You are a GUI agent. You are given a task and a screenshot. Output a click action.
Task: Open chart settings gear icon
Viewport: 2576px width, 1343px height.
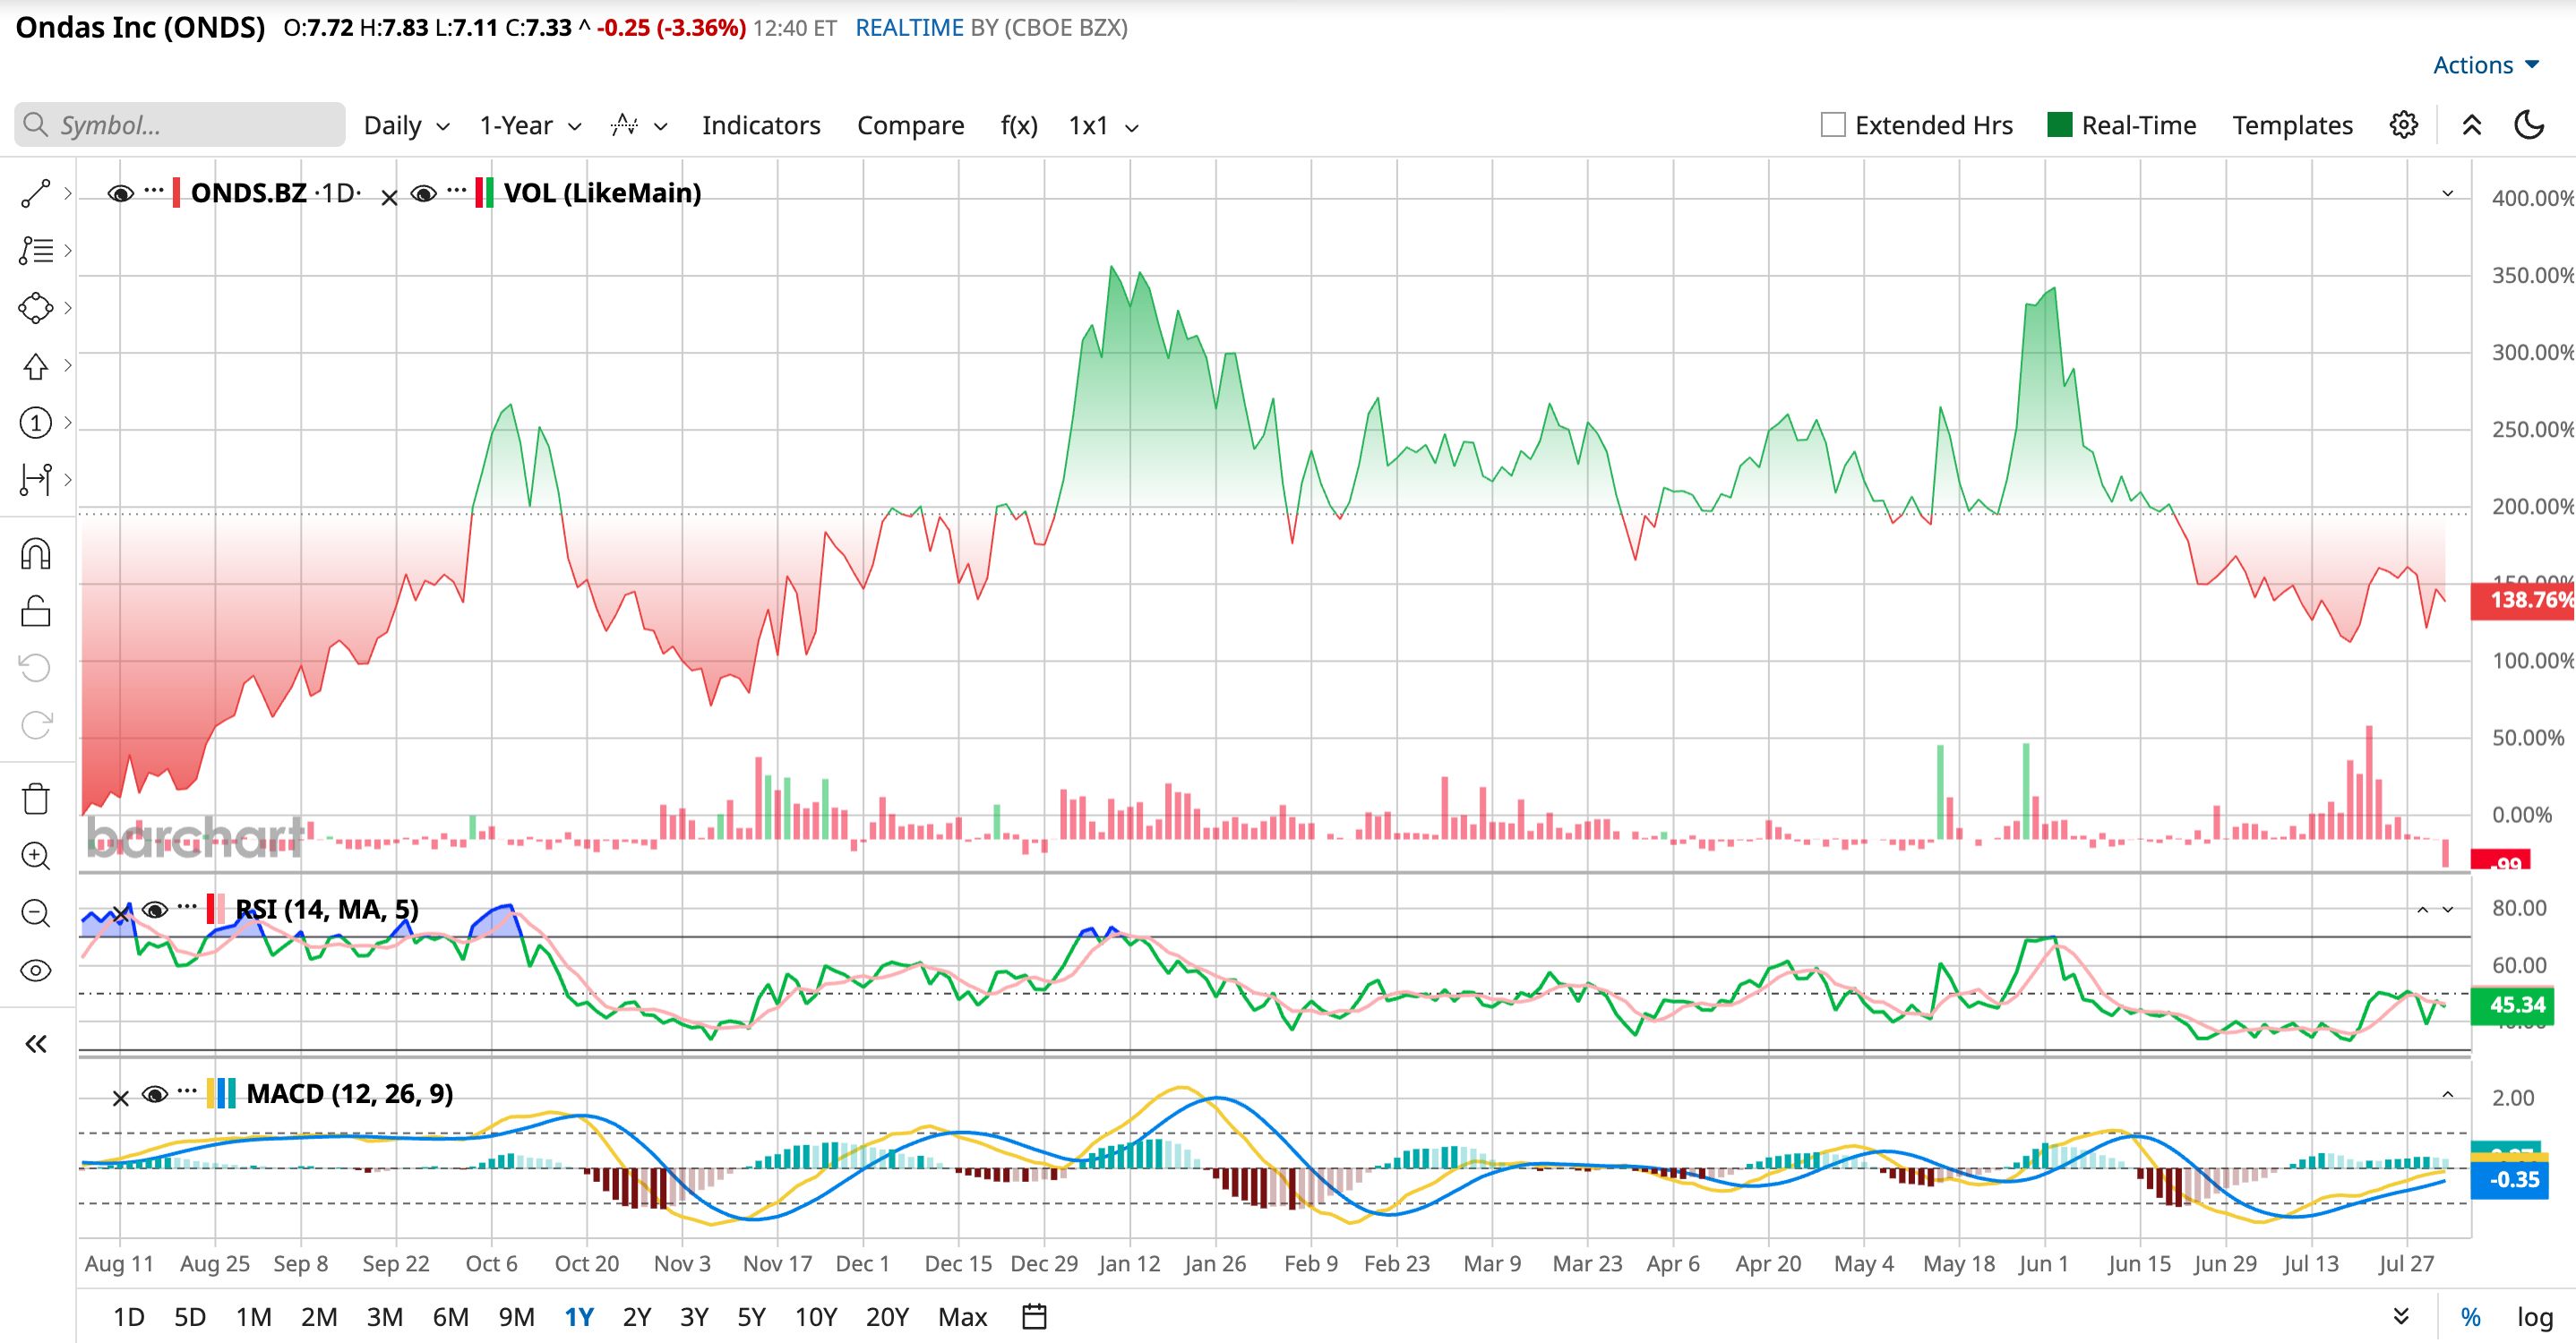click(2404, 125)
